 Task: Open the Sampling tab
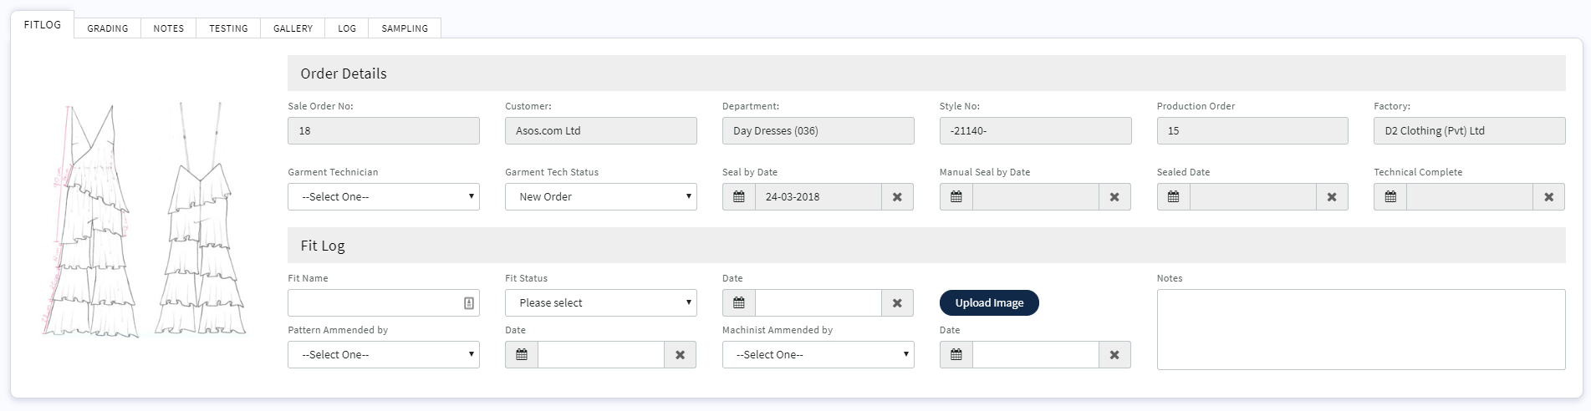tap(405, 28)
